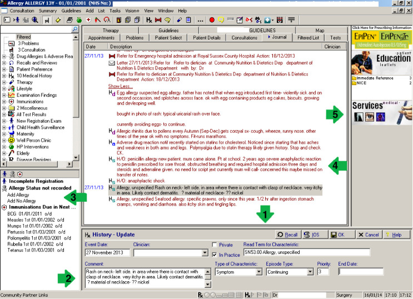This screenshot has height=299, width=413.
Task: Expand the Immunisations tree node
Action: coord(4,101)
